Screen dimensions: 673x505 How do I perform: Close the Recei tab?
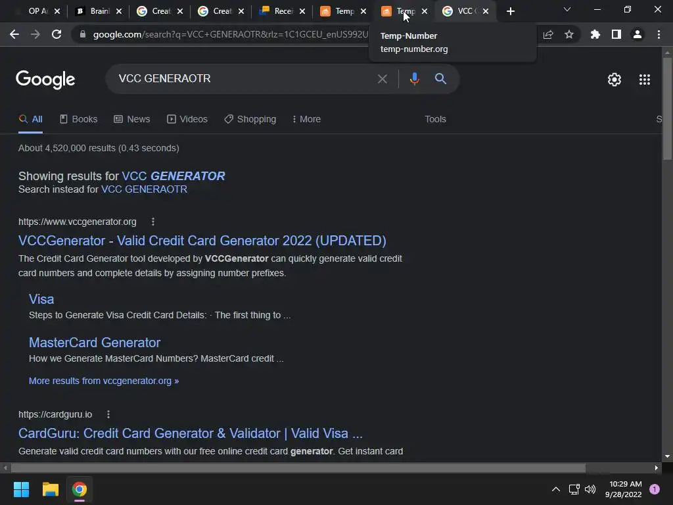302,11
